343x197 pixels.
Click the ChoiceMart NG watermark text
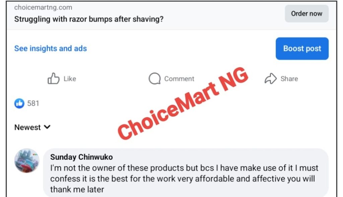pyautogui.click(x=183, y=103)
